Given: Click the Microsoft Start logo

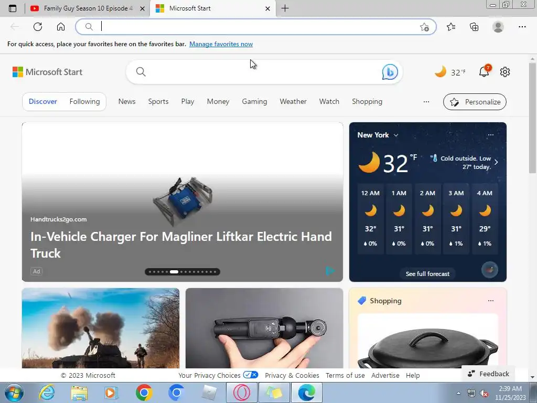Looking at the screenshot, I should pos(47,72).
